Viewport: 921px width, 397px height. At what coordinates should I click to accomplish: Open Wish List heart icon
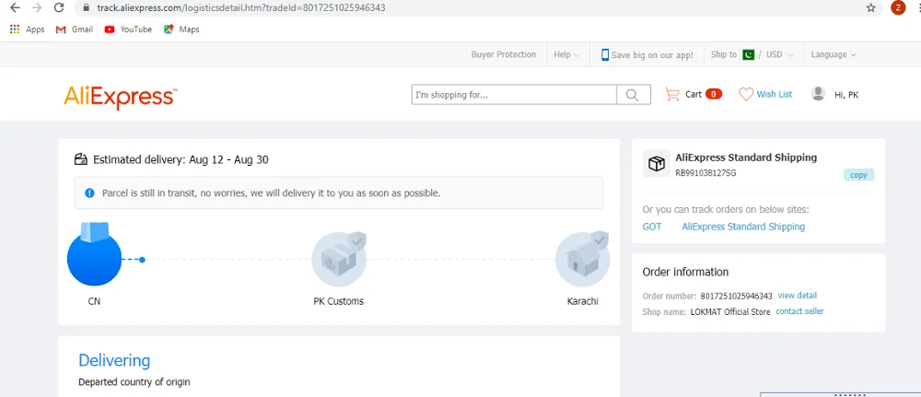click(746, 94)
